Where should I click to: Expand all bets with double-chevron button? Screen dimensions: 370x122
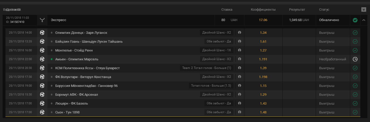[364, 10]
